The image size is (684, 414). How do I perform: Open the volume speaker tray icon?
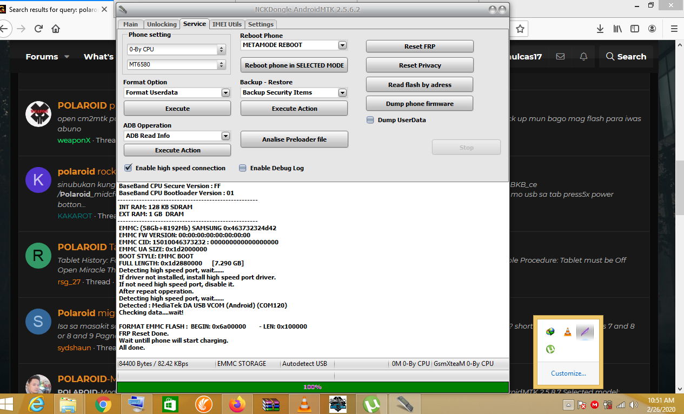(633, 404)
